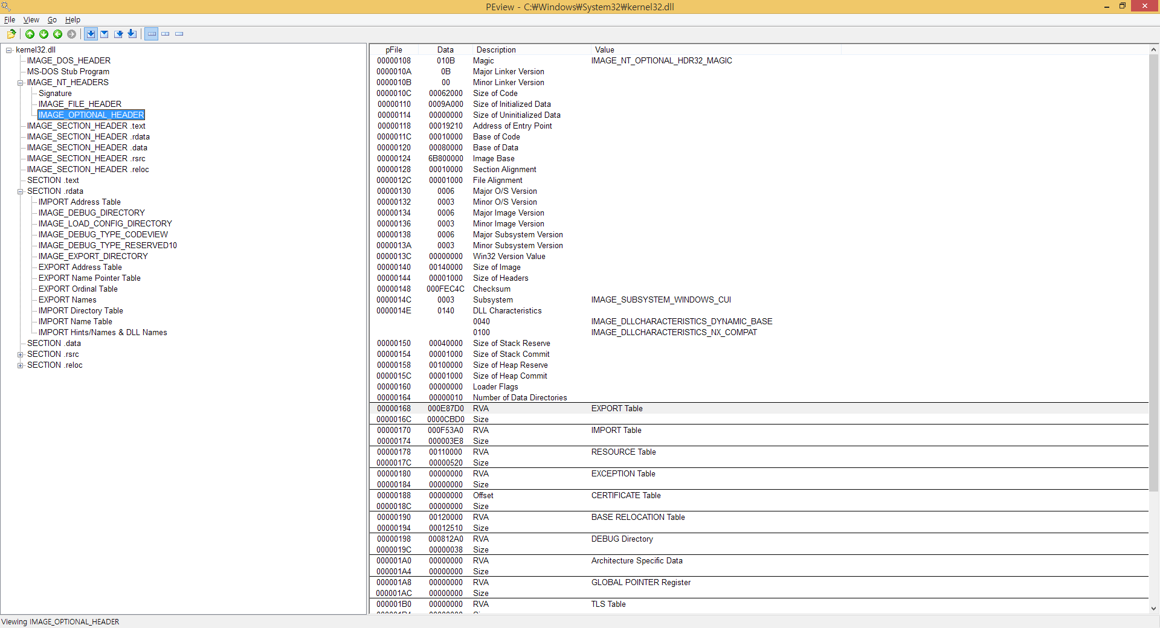Select IMAGE_SECTION_HEADER .rdata
Viewport: 1160px width, 628px height.
[x=88, y=136]
